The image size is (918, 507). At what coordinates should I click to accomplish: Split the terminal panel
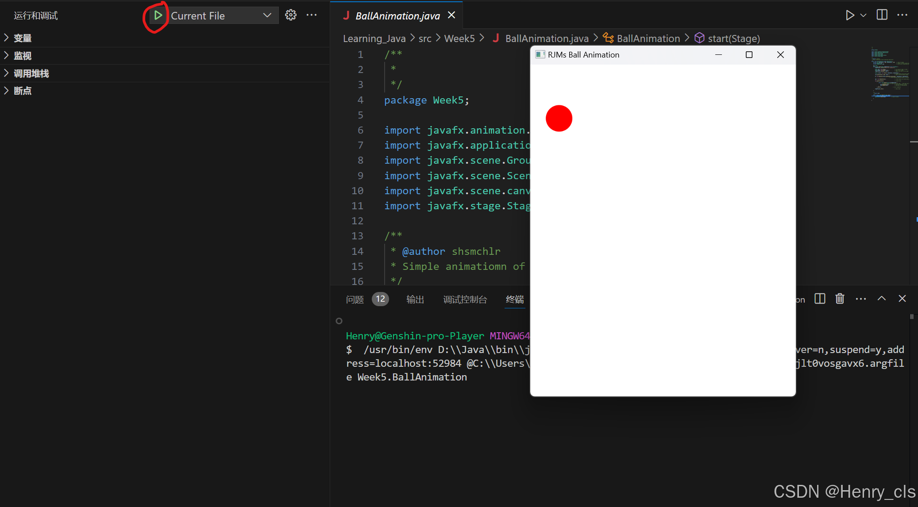(x=820, y=299)
